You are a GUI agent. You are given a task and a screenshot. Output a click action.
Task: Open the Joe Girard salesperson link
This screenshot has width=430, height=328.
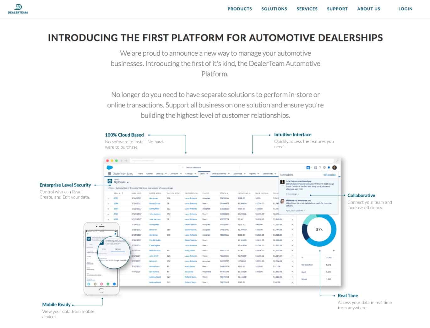189,272
